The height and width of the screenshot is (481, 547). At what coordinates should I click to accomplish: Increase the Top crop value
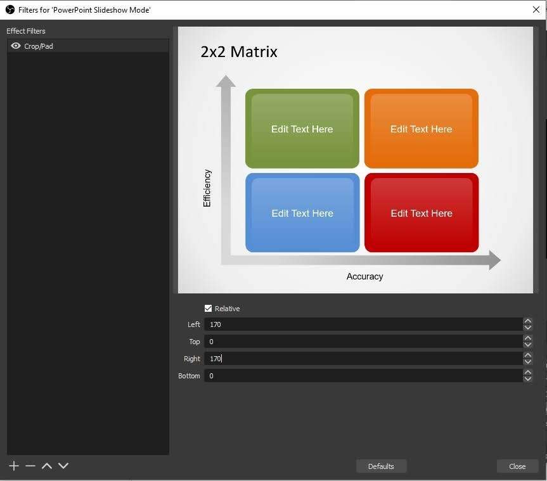[x=527, y=338]
